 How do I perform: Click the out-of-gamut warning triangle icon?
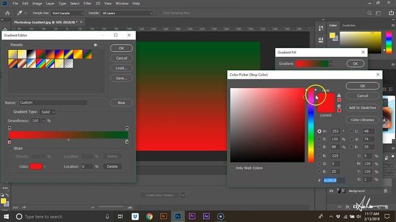pos(339,95)
